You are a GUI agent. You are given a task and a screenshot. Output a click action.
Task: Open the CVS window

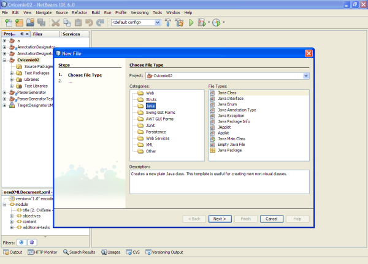133,252
